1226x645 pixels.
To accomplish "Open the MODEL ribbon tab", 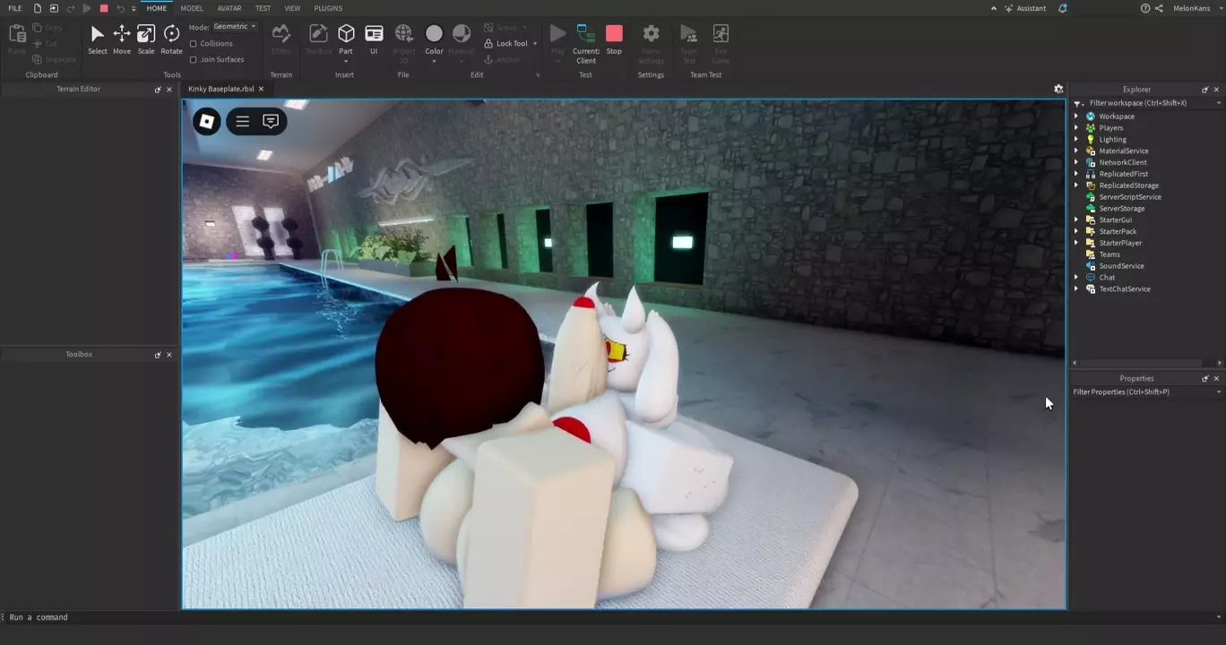I will point(192,8).
